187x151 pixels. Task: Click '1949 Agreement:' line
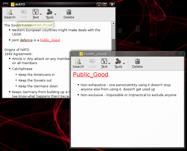coord(18,54)
